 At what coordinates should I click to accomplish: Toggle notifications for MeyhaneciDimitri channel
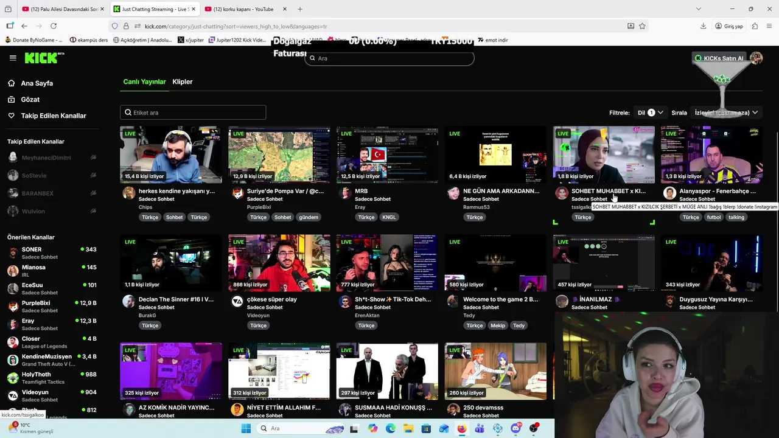click(93, 158)
